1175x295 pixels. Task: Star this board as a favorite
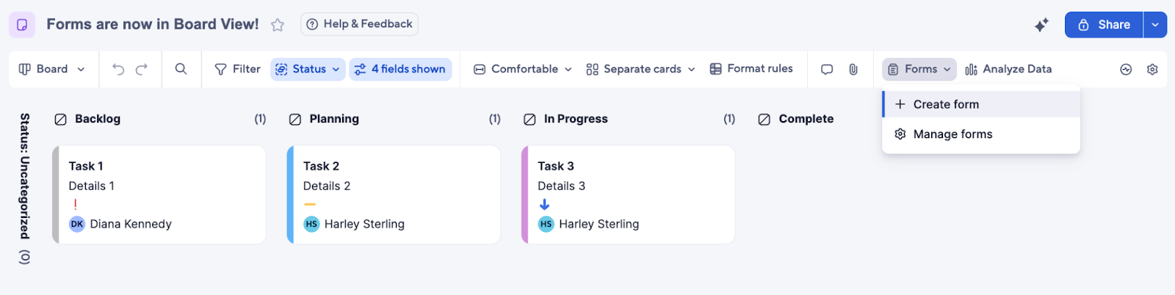tap(278, 25)
